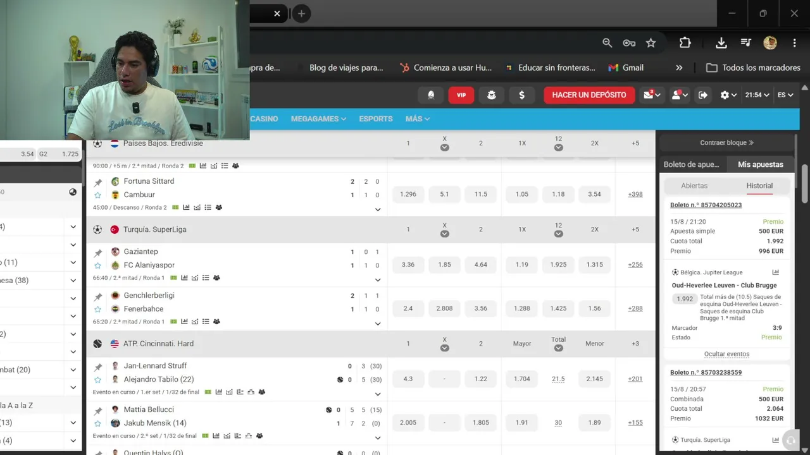Viewport: 810px width, 455px height.
Task: Open the MÁS menu
Action: [418, 119]
